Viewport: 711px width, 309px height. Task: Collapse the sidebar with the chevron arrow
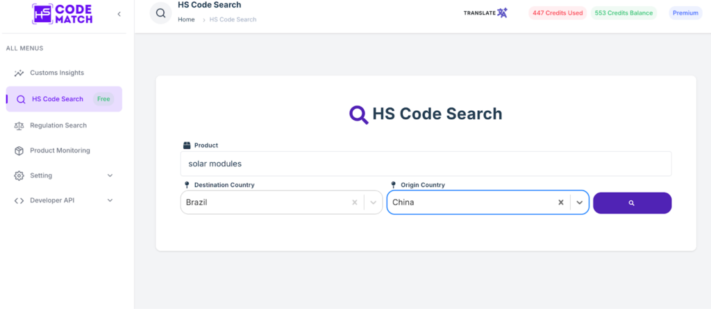pyautogui.click(x=119, y=14)
